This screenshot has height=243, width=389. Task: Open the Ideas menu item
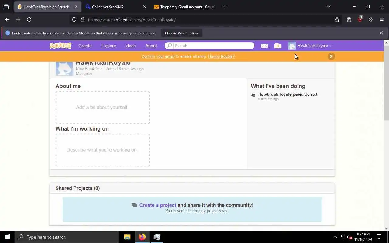pyautogui.click(x=131, y=46)
